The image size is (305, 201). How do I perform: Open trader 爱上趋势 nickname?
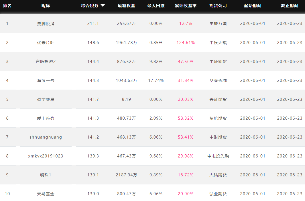tap(46, 118)
